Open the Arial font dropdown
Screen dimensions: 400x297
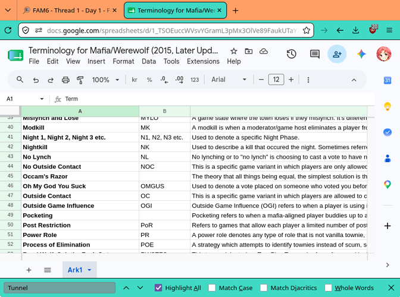(229, 80)
